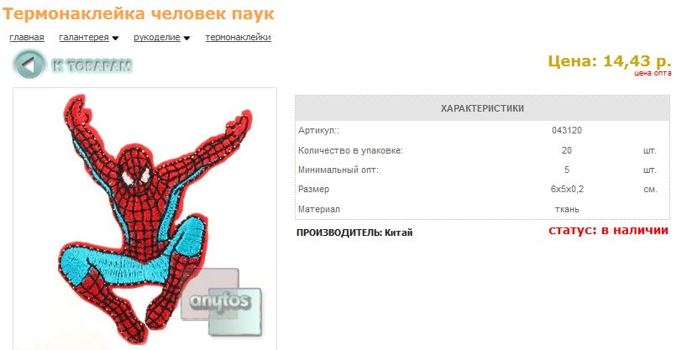Viewport: 687px width, 350px height.
Task: Click the статус: в наличии label
Action: (x=609, y=231)
